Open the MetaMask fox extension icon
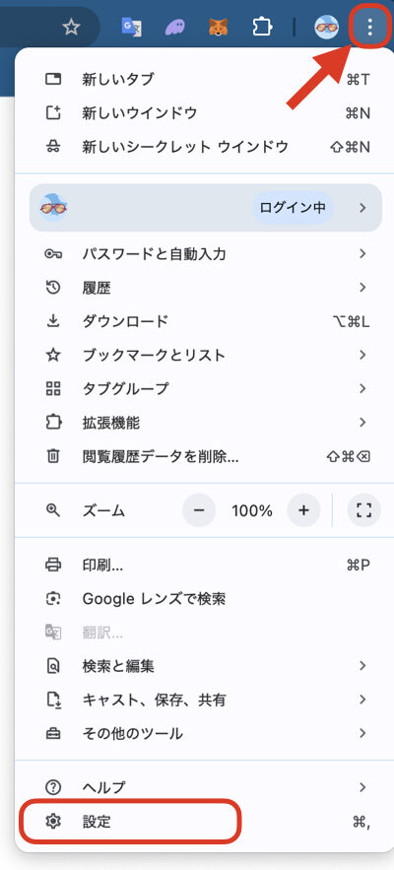Image resolution: width=394 pixels, height=870 pixels. [218, 27]
